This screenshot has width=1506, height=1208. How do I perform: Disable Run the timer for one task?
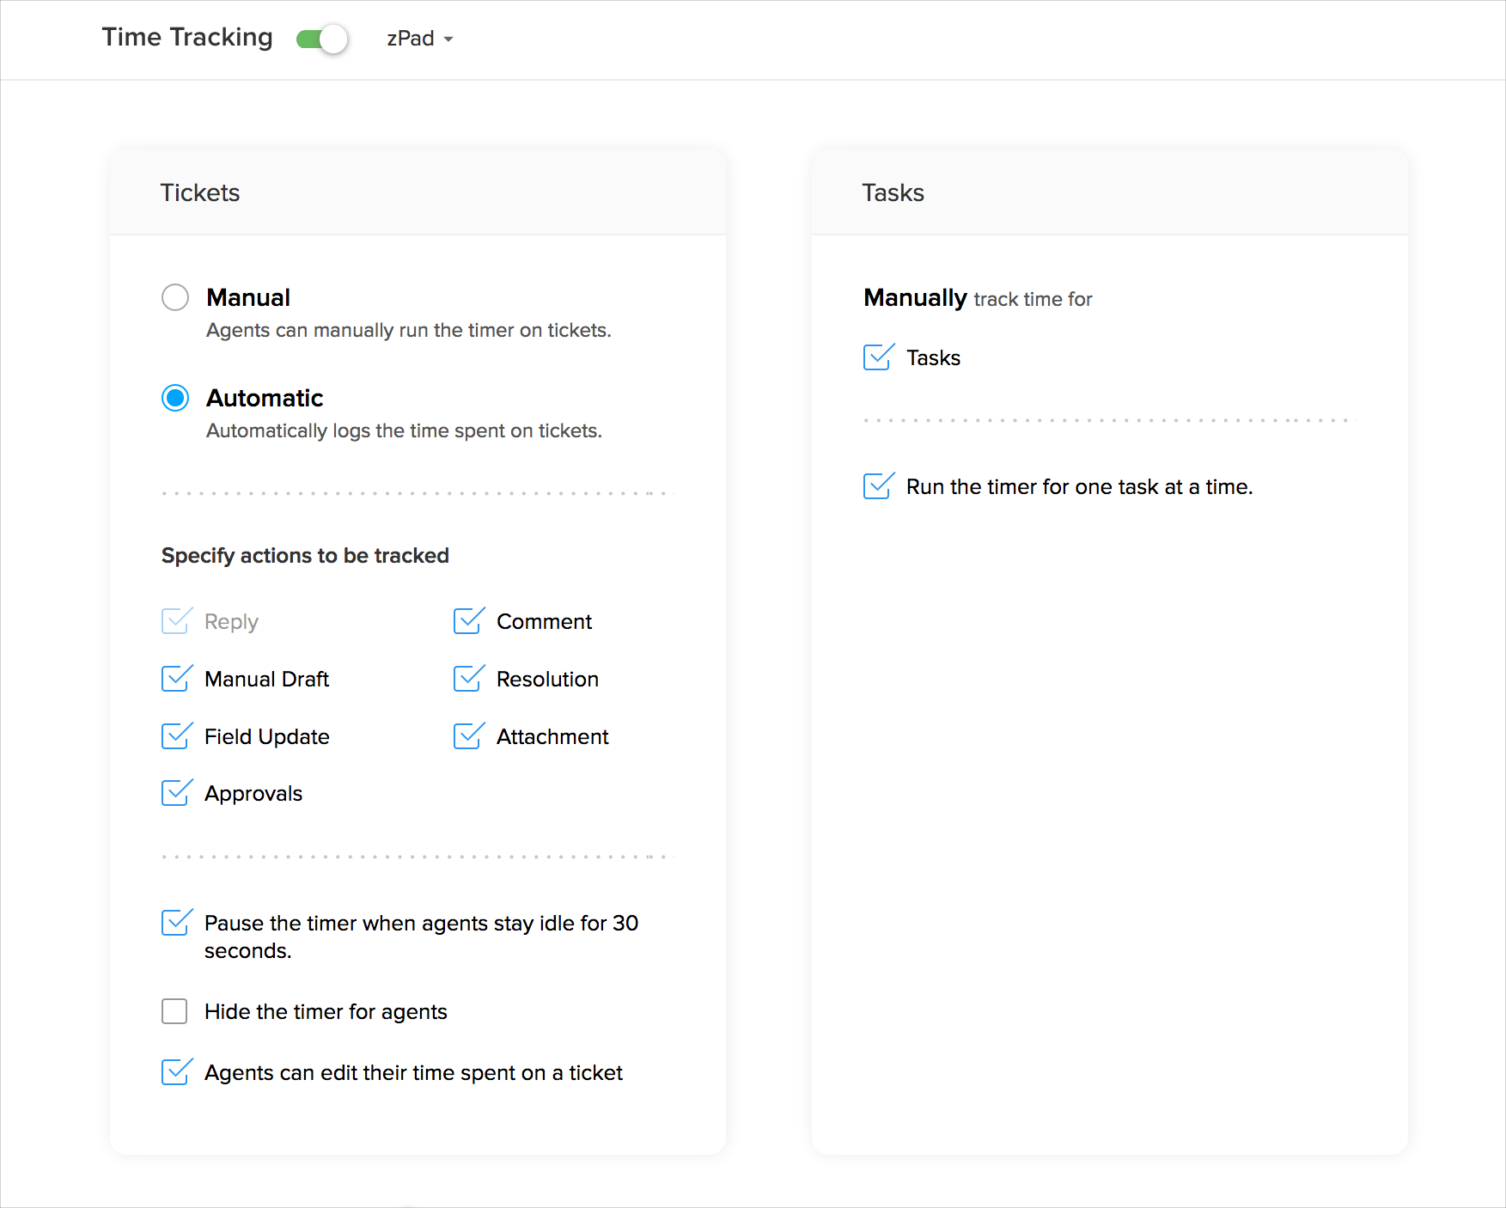point(877,486)
